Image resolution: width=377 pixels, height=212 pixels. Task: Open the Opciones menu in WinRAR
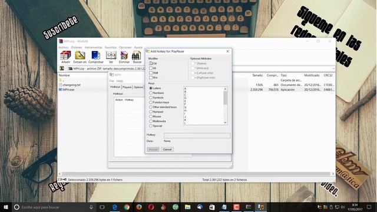(x=125, y=47)
